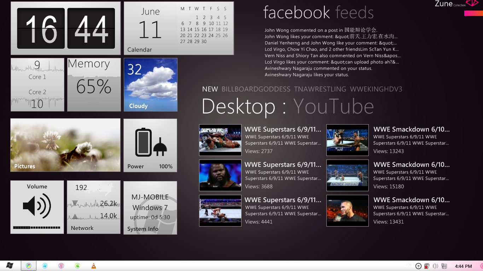Open John Wong commented on a post feed
The height and width of the screenshot is (271, 483).
point(321,30)
